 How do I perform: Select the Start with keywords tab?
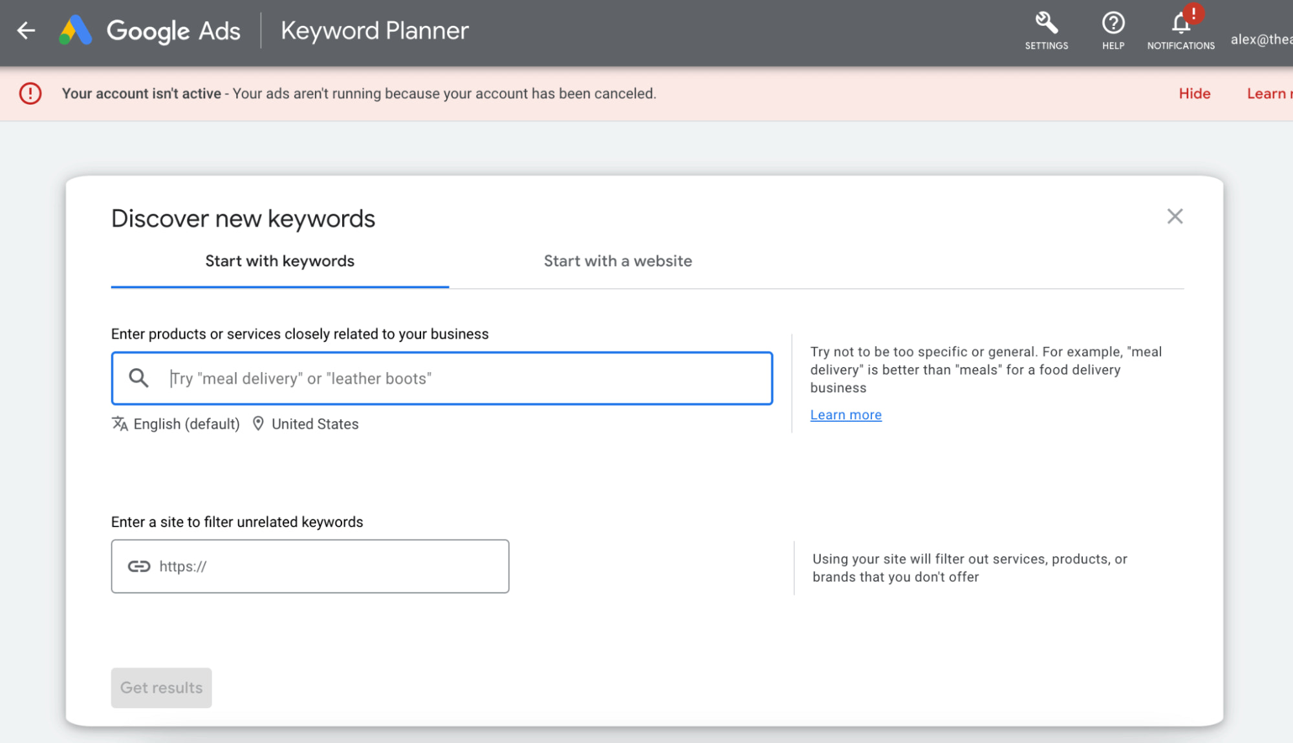(x=279, y=261)
